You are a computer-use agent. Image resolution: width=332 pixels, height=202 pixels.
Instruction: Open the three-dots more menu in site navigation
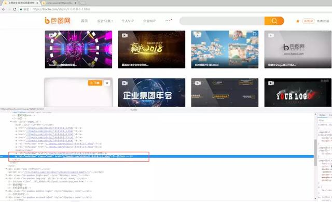click(168, 21)
